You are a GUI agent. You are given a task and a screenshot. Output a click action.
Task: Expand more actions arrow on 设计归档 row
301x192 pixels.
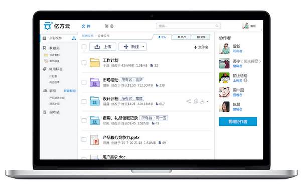(207, 101)
